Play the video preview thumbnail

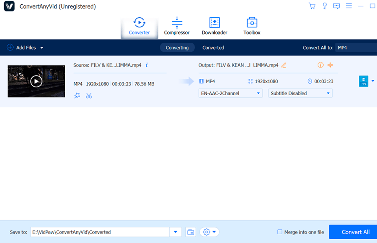tap(36, 81)
